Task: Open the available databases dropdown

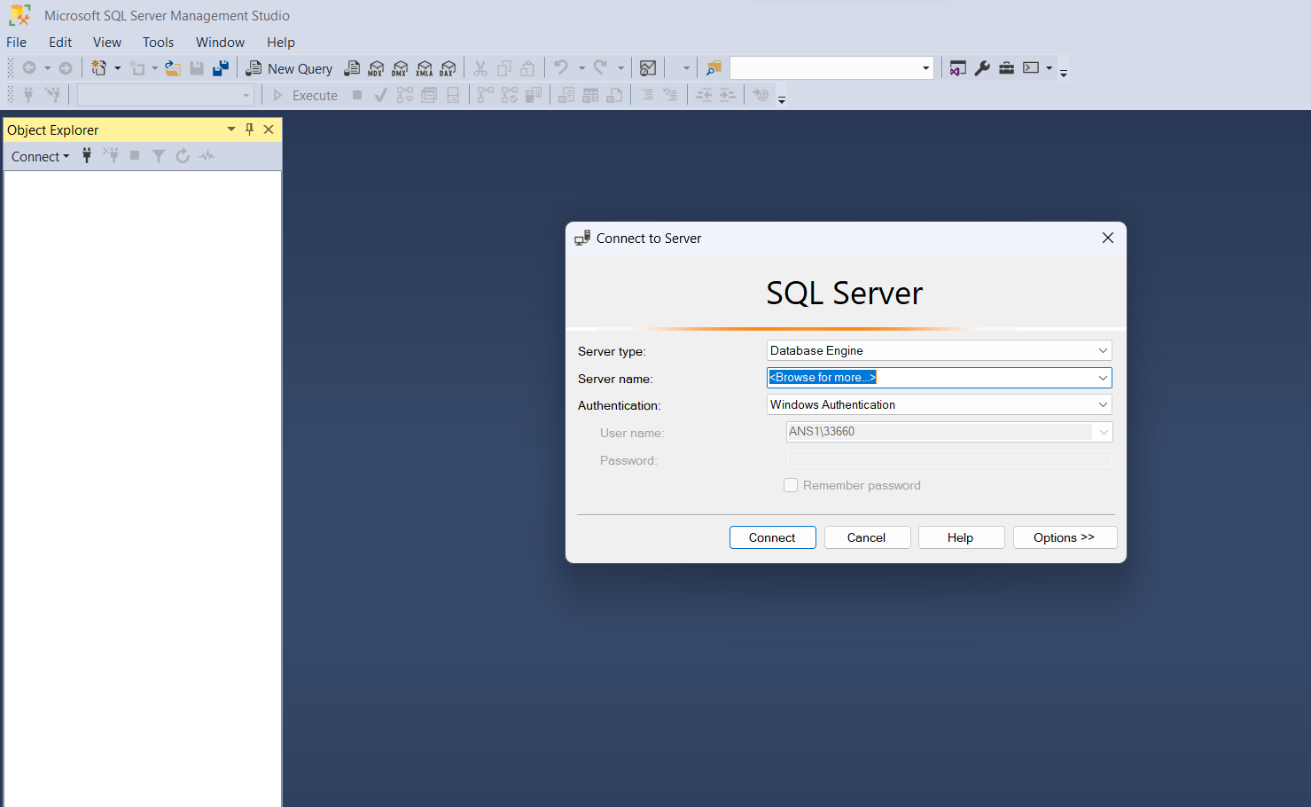Action: coord(246,95)
